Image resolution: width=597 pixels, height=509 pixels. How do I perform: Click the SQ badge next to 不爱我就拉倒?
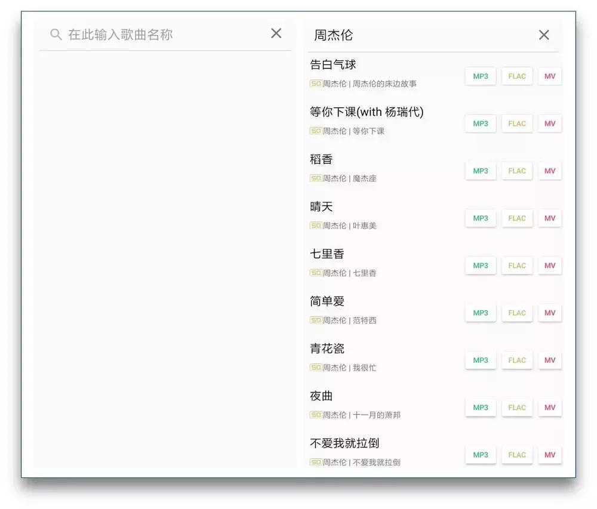point(315,462)
